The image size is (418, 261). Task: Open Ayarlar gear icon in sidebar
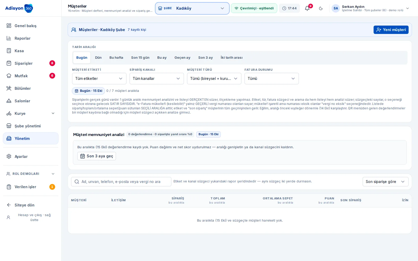coord(9,156)
